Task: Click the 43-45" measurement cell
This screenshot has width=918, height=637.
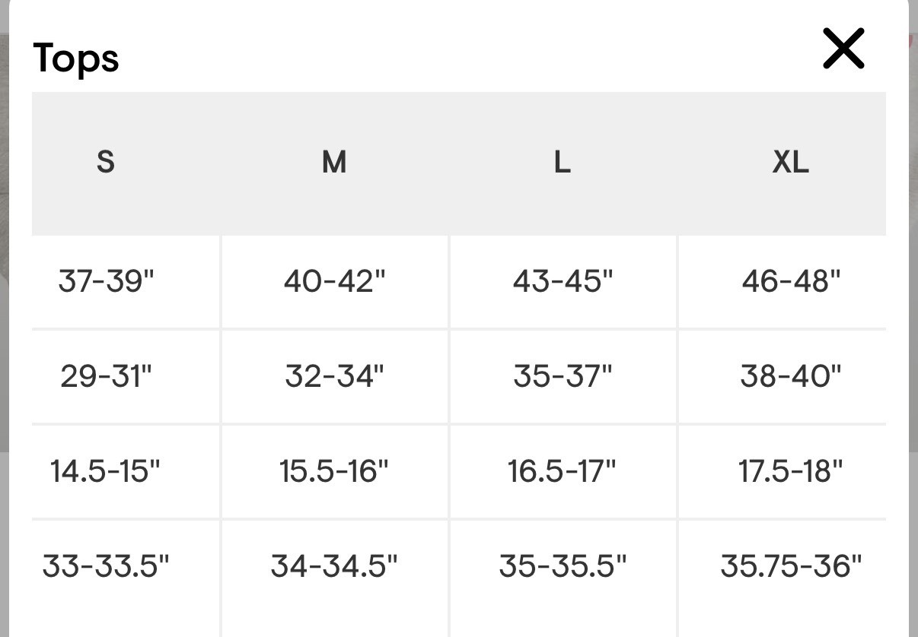Action: (x=563, y=282)
